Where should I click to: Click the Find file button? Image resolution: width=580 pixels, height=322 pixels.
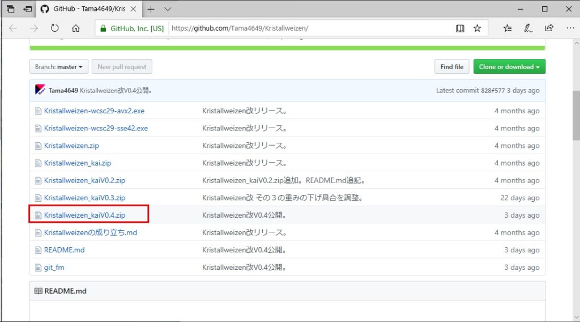tap(451, 67)
